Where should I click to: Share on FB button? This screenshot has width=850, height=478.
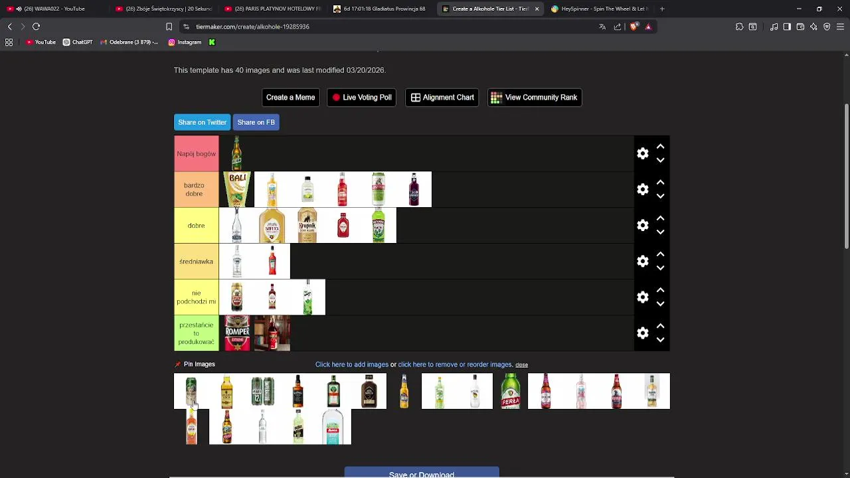pyautogui.click(x=256, y=122)
